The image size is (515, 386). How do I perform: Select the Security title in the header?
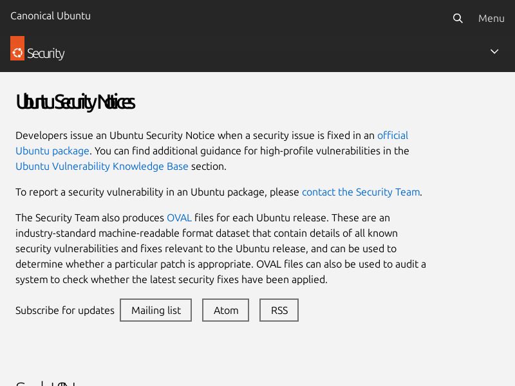pos(46,53)
